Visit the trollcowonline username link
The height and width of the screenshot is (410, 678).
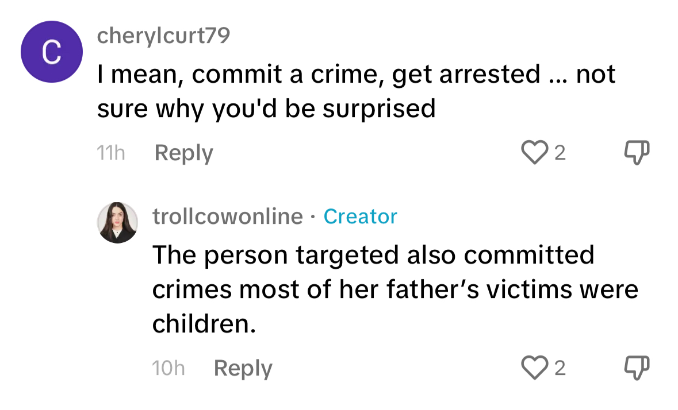[228, 216]
